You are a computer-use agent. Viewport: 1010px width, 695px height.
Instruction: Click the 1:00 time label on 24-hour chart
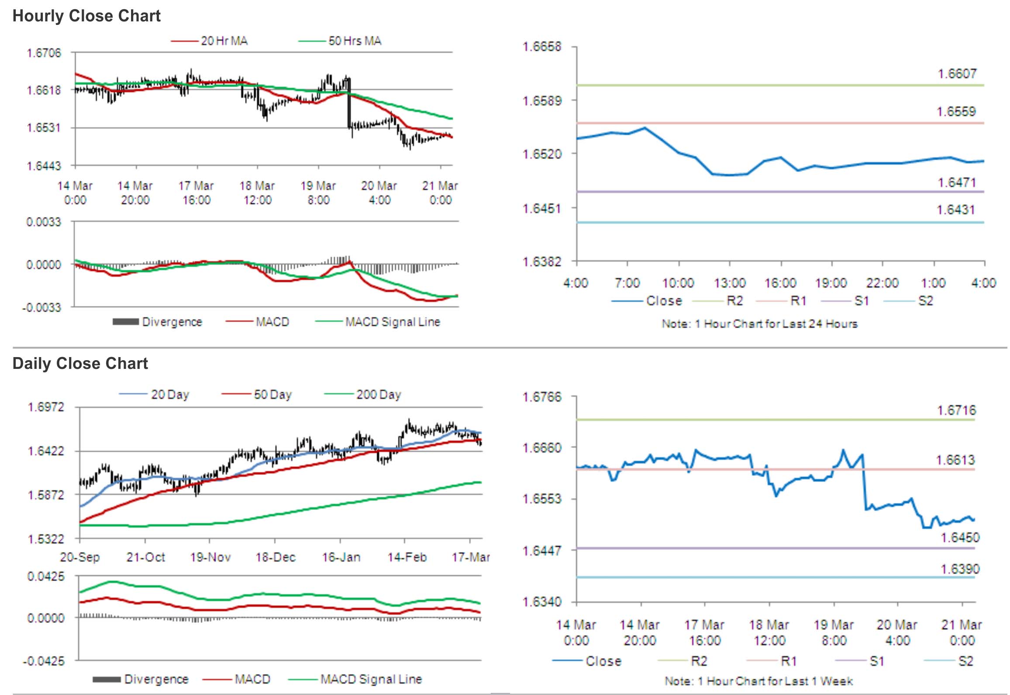[933, 283]
